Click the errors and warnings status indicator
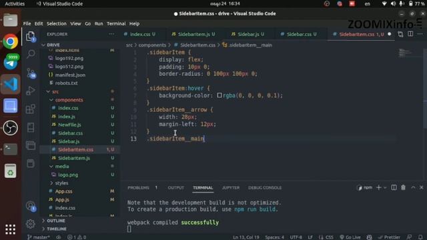Image resolution: width=427 pixels, height=240 pixels. point(77,237)
